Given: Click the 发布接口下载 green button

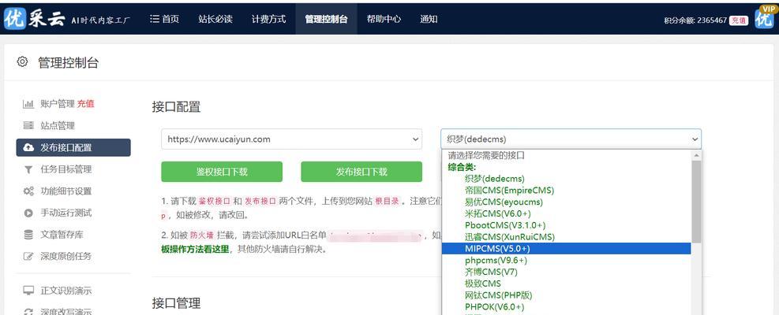Looking at the screenshot, I should [361, 172].
